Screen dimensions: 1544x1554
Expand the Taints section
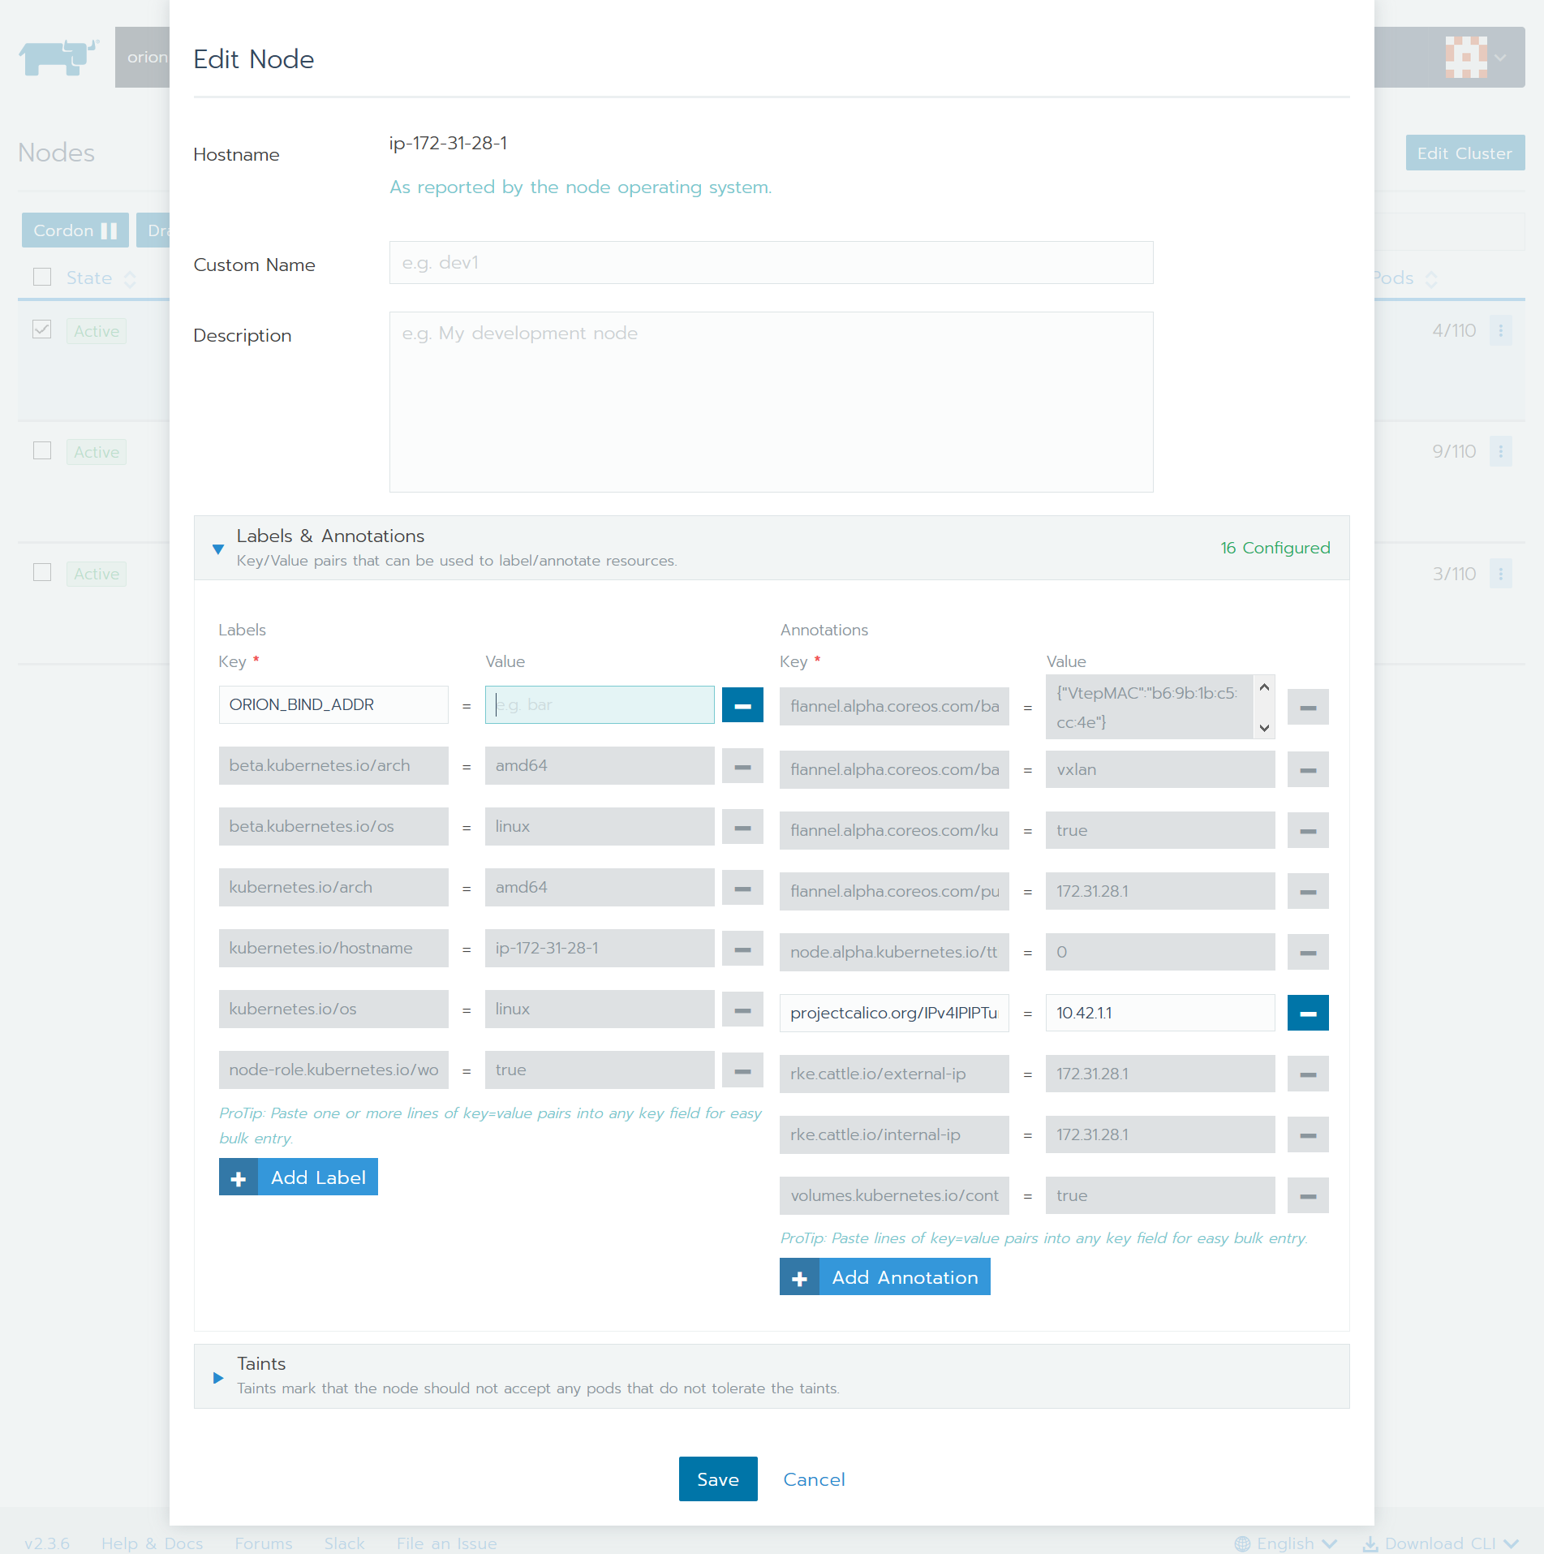tap(218, 1377)
